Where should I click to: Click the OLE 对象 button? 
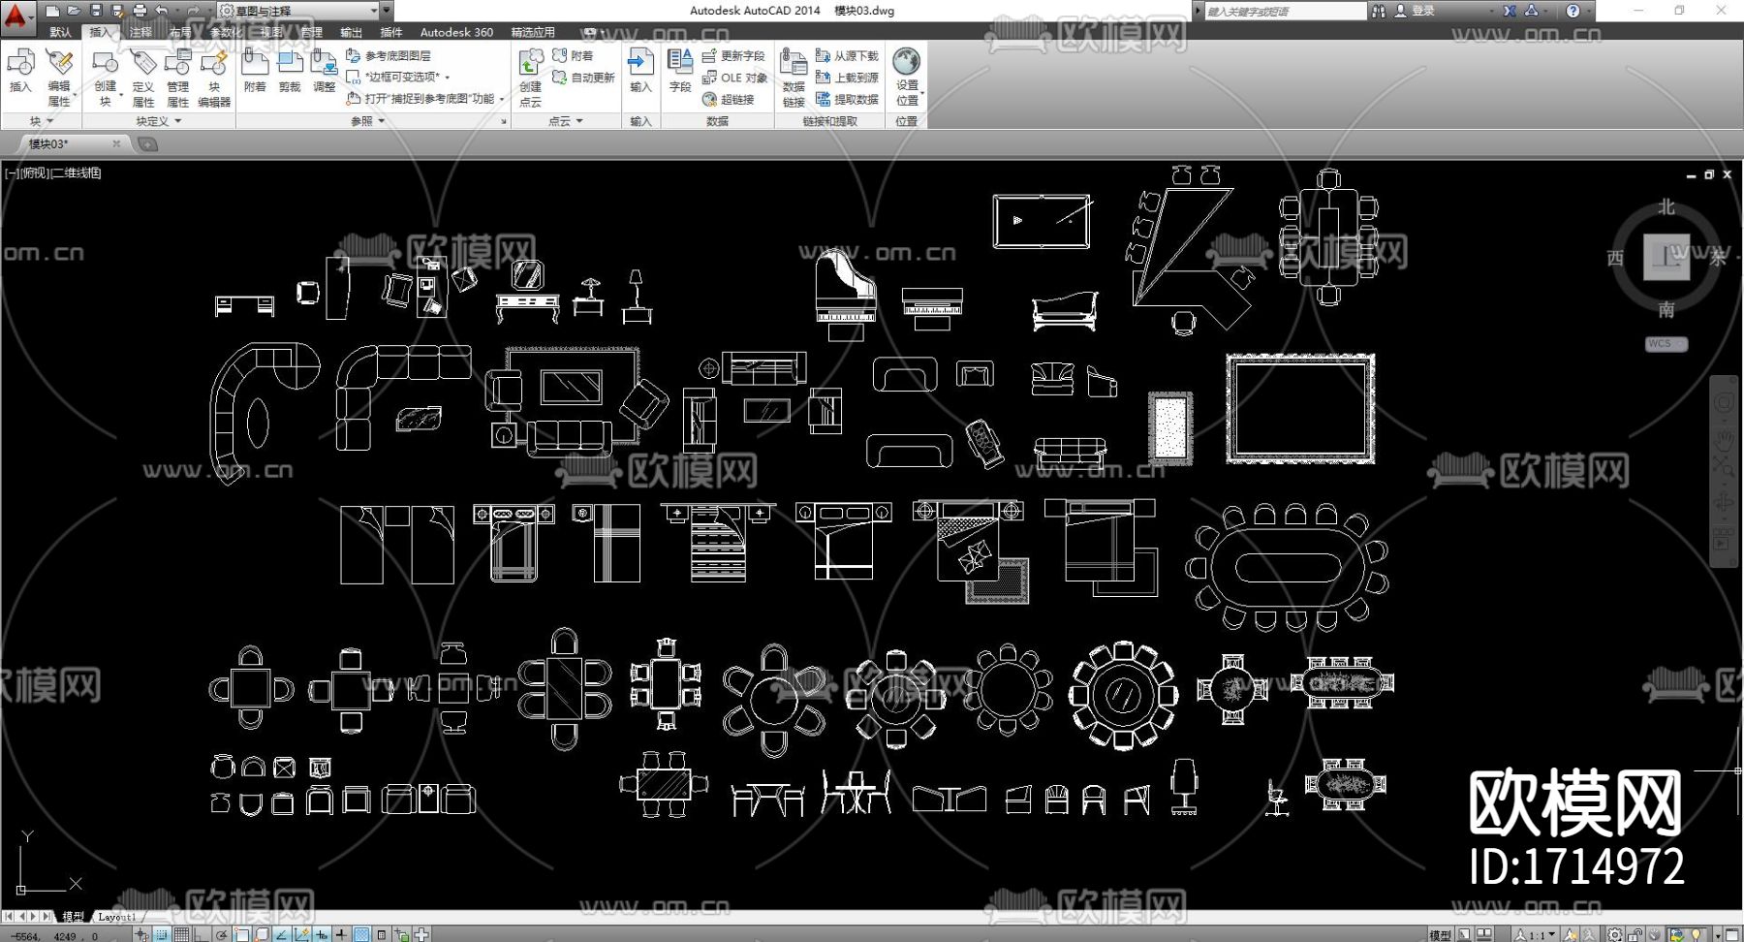(x=734, y=78)
